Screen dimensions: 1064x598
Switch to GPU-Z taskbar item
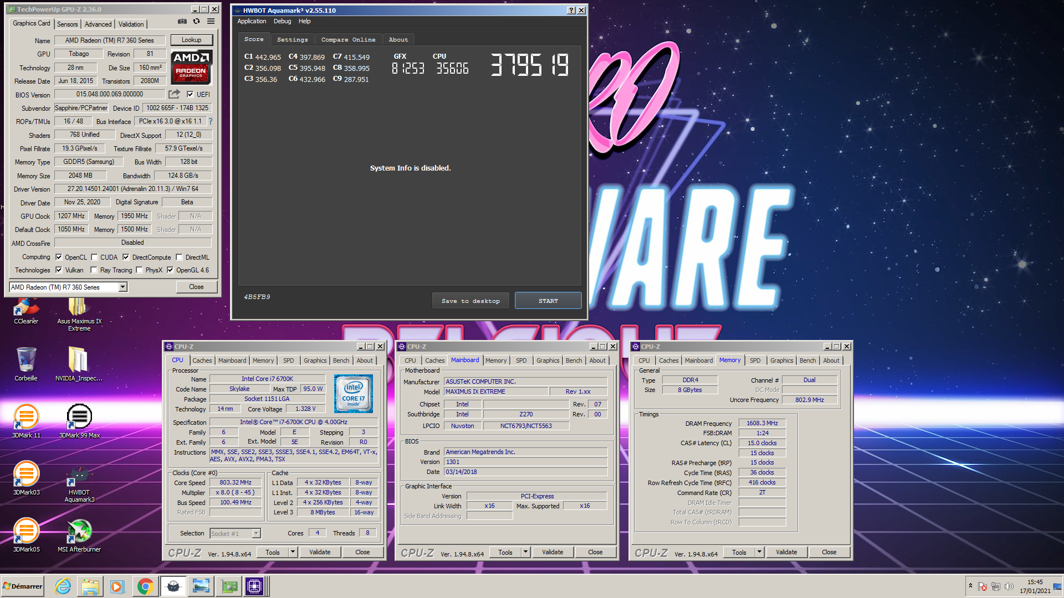[229, 586]
